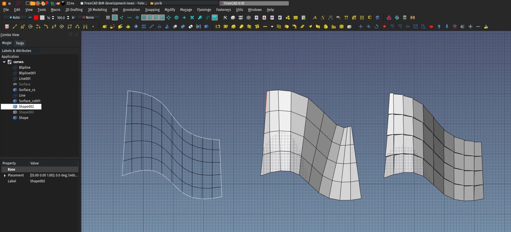Click the BIM setup globe icon

[397, 18]
